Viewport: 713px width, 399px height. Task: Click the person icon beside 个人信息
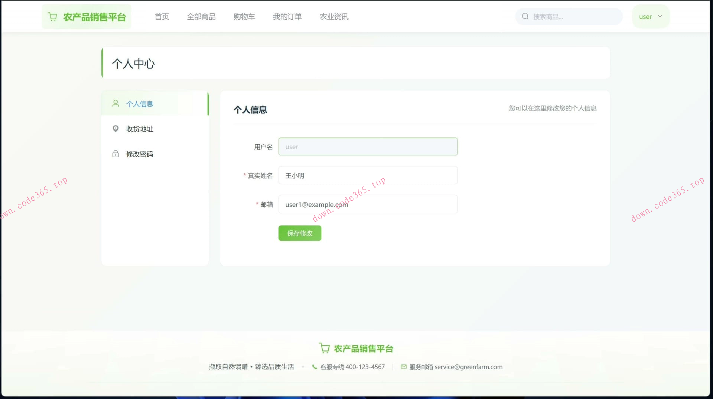(x=115, y=103)
